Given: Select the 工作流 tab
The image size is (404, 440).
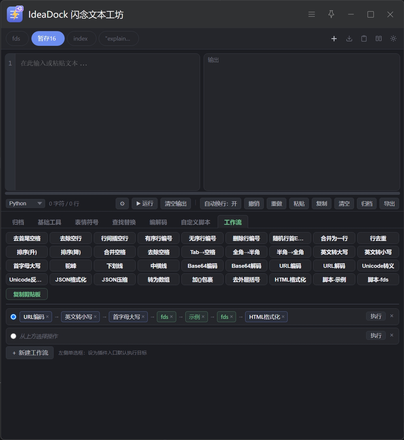Looking at the screenshot, I should (x=233, y=222).
